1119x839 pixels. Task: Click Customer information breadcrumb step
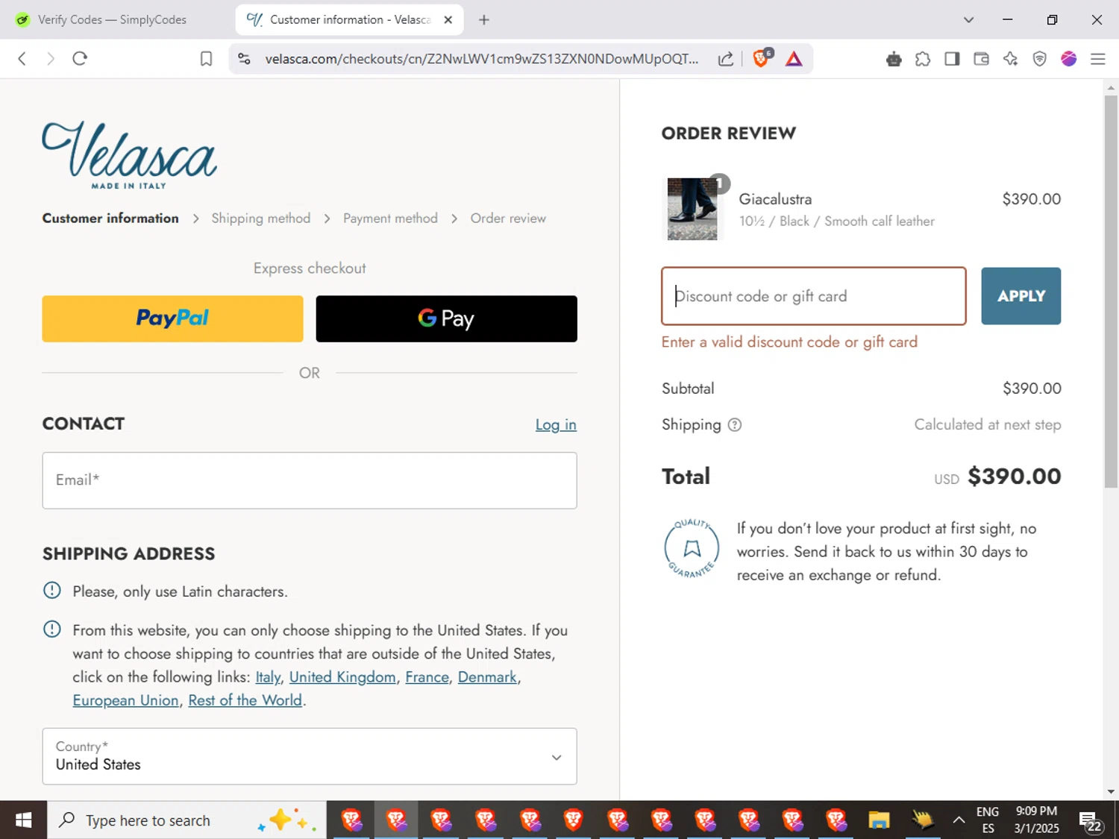click(110, 219)
